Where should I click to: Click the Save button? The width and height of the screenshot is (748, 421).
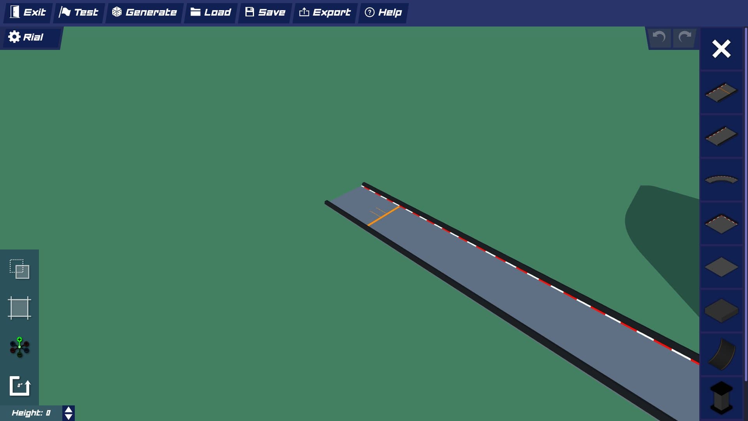click(265, 12)
